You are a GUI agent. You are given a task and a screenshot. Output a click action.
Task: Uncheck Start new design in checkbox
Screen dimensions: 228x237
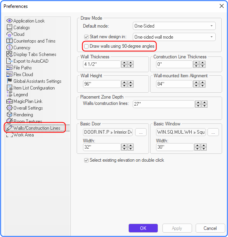point(86,37)
